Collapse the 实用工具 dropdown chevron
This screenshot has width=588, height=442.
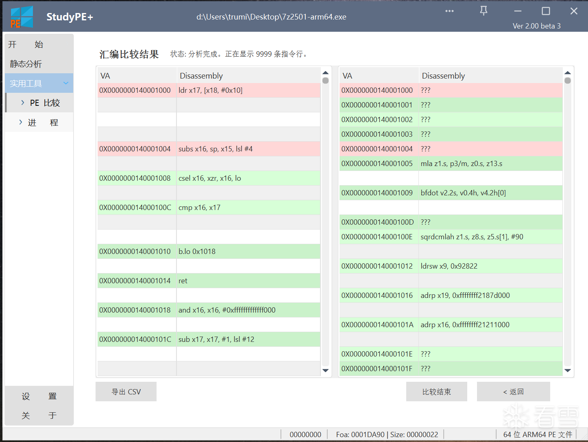coord(66,83)
